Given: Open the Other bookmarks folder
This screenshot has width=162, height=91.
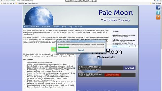Looking at the screenshot, I should (x=156, y=3).
